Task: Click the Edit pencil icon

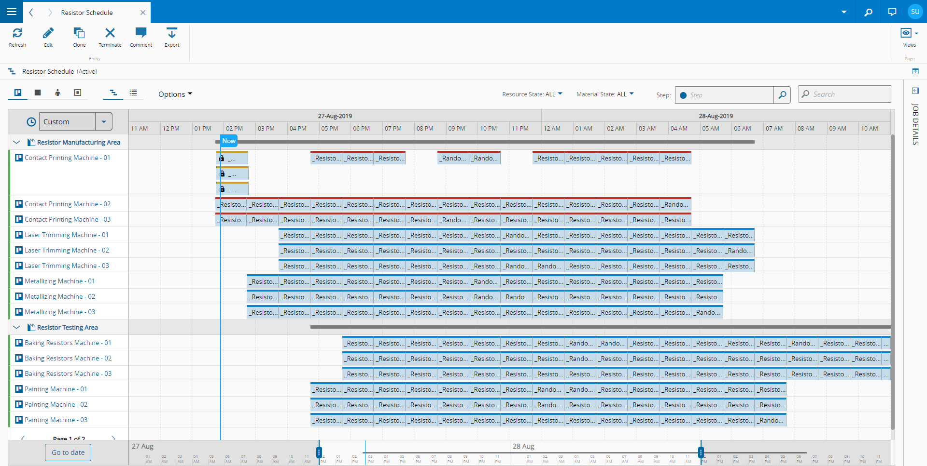Action: 48,33
